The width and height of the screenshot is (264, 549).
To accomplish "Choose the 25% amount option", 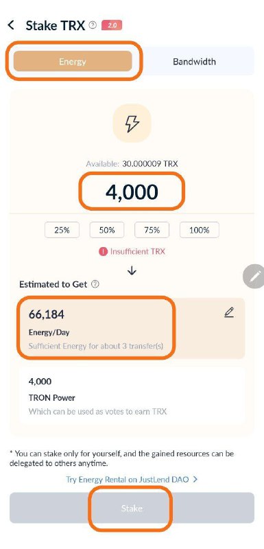I will point(62,230).
